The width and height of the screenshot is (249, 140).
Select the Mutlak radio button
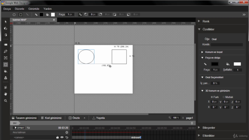[x=224, y=97]
